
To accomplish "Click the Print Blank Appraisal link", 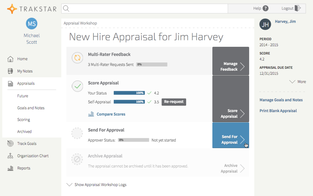I will [x=278, y=111].
